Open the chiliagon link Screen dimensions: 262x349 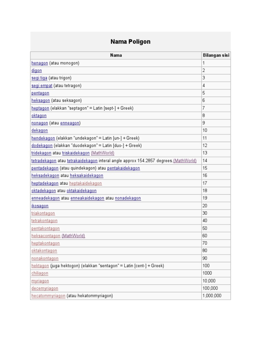[40, 273]
